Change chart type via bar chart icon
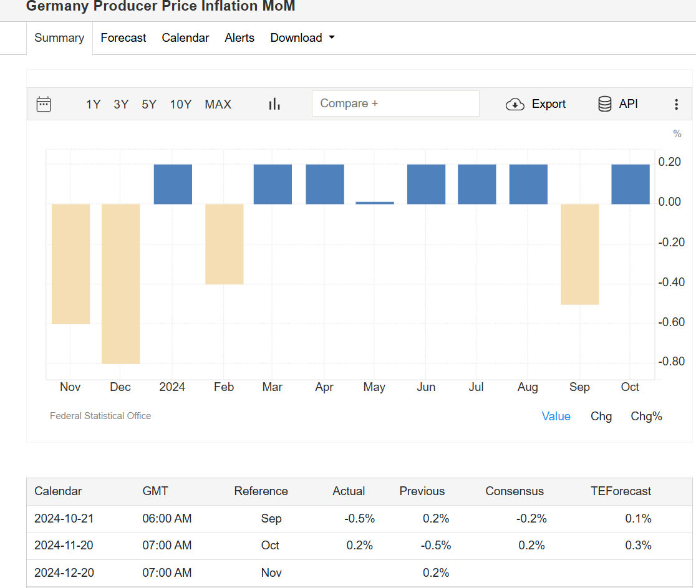The image size is (696, 588). [274, 104]
